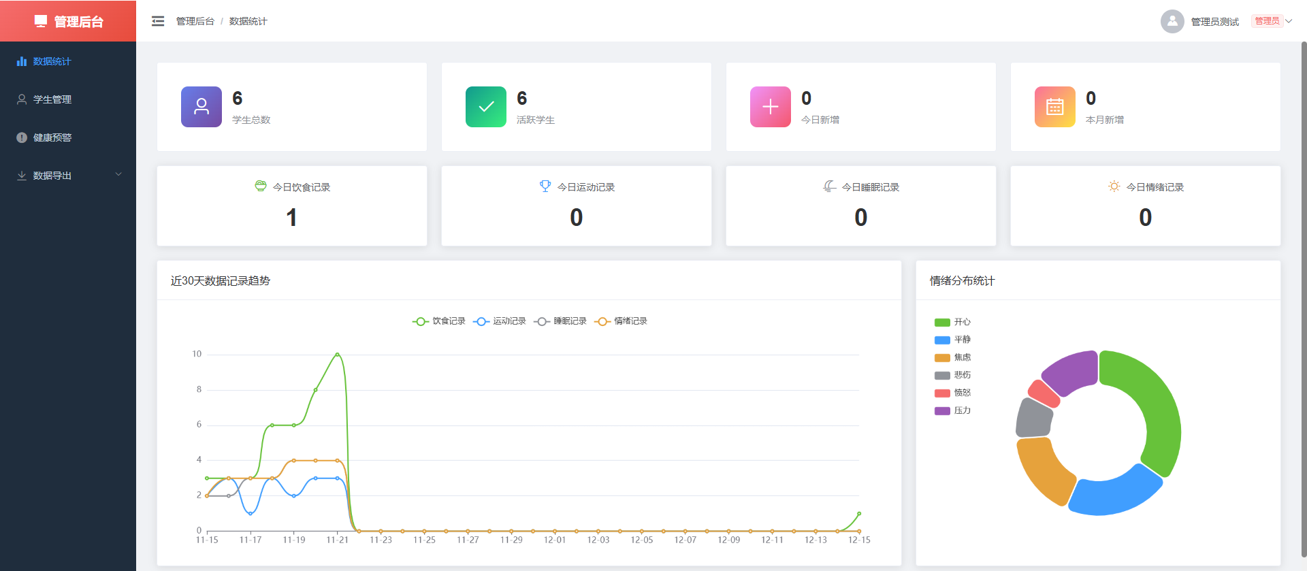Image resolution: width=1307 pixels, height=571 pixels.
Task: Collapse the sidebar with hamburger icon
Action: [158, 21]
